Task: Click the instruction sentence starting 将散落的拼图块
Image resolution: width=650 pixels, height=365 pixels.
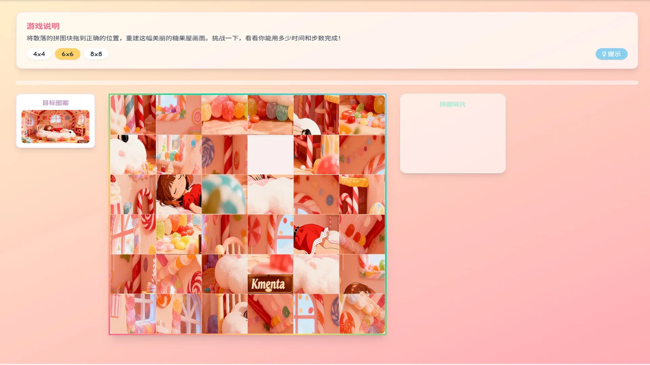Action: tap(184, 38)
